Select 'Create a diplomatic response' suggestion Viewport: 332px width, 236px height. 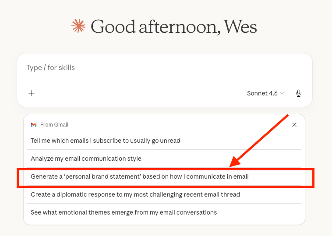135,194
